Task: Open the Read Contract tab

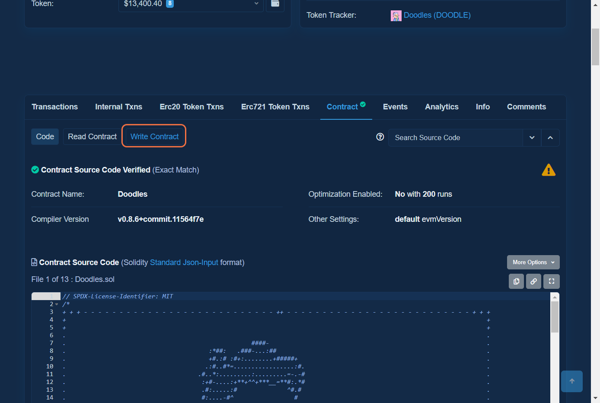Action: click(92, 137)
